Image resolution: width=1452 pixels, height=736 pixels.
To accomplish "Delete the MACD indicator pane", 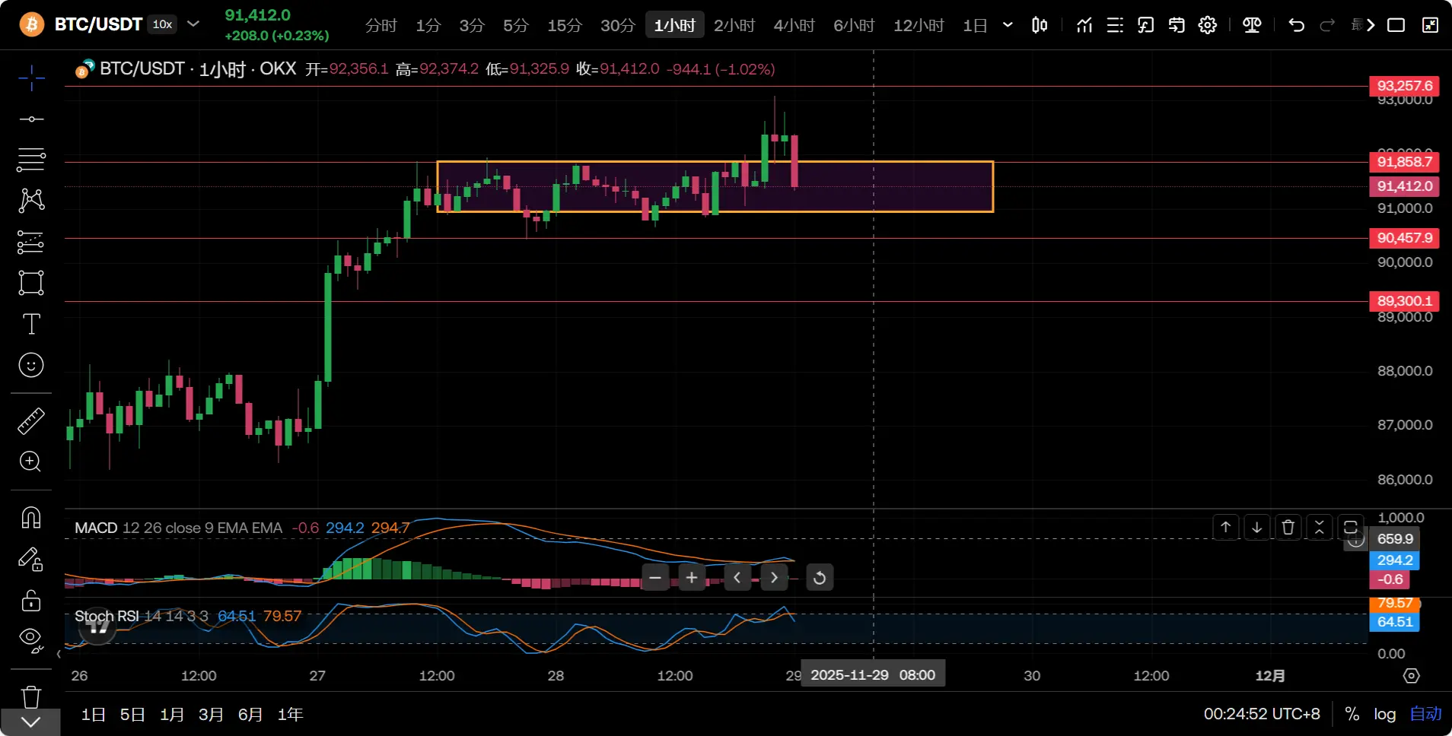I will click(x=1288, y=527).
